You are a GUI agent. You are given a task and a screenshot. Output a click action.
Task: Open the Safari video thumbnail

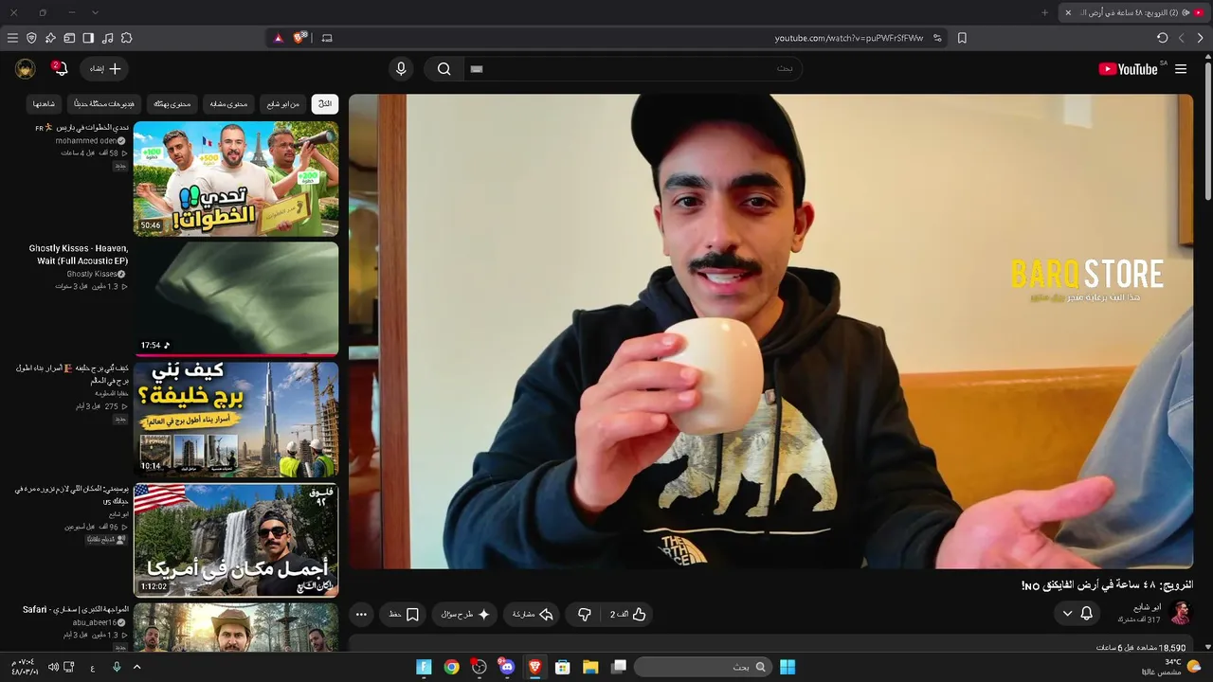[x=236, y=627]
